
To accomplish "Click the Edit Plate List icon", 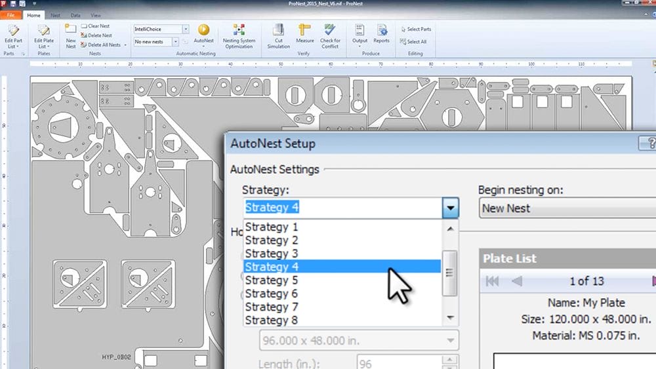I will [x=44, y=35].
